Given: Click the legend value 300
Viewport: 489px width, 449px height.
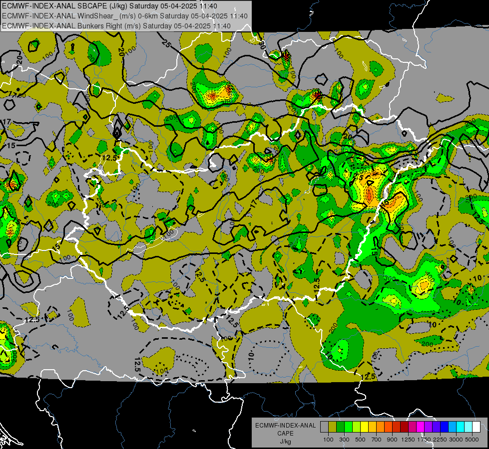Looking at the screenshot, I should tap(344, 440).
